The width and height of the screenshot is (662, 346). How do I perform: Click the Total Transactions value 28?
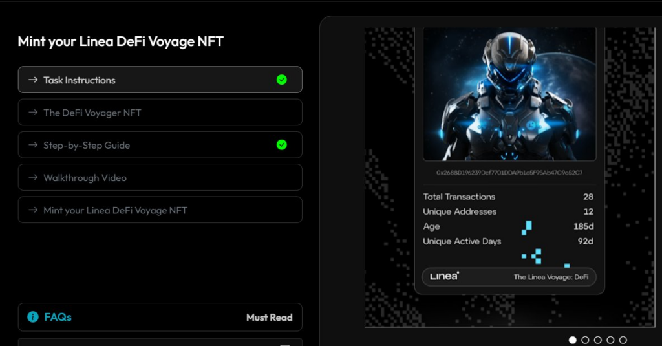tap(588, 197)
